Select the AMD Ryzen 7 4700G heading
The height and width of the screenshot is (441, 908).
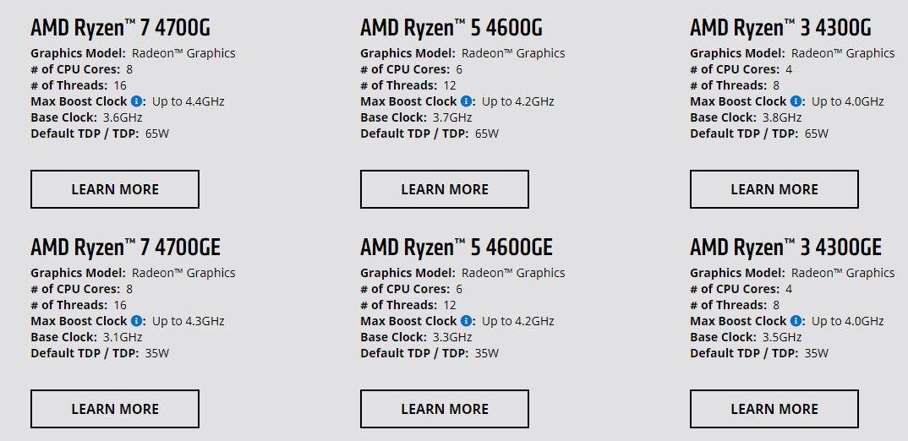click(x=119, y=28)
